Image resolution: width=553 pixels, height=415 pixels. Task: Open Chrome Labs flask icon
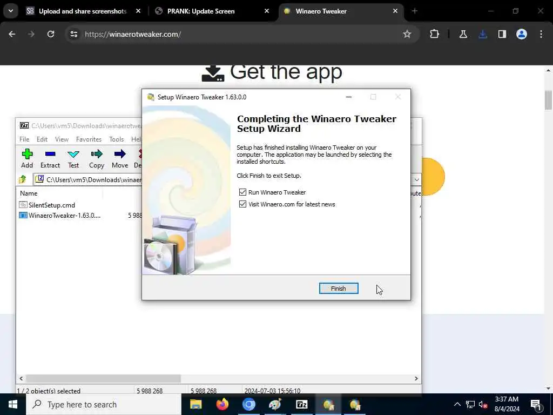click(463, 34)
